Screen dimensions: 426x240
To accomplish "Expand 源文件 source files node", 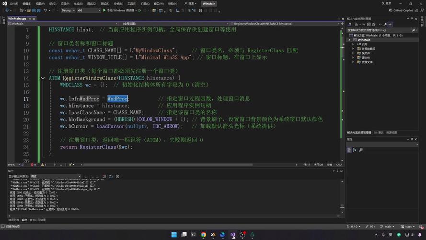I will coord(353,58).
